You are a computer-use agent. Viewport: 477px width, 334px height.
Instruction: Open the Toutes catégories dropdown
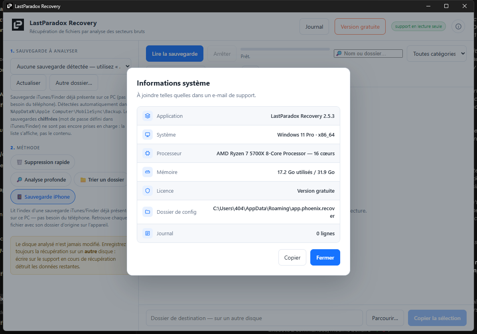(437, 54)
